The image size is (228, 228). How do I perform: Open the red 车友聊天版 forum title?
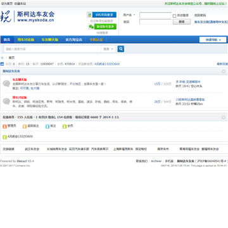pos(20,80)
